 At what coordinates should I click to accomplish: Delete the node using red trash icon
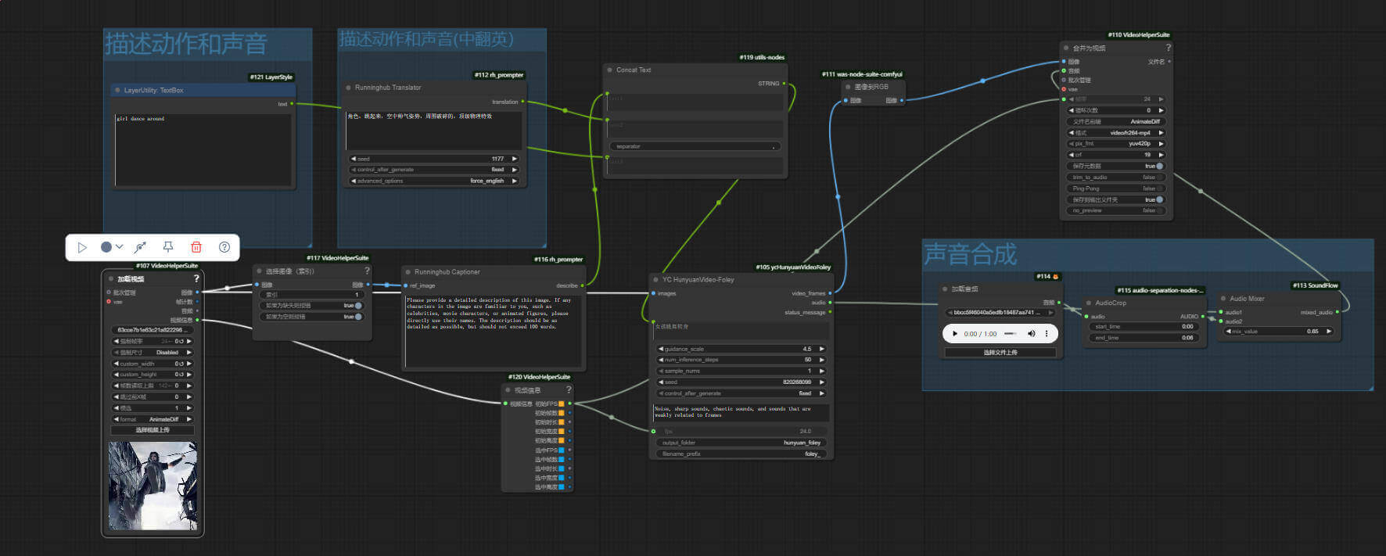(196, 247)
